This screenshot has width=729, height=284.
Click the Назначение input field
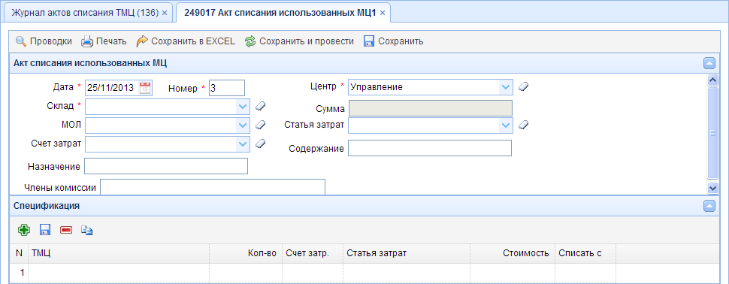coord(166,166)
